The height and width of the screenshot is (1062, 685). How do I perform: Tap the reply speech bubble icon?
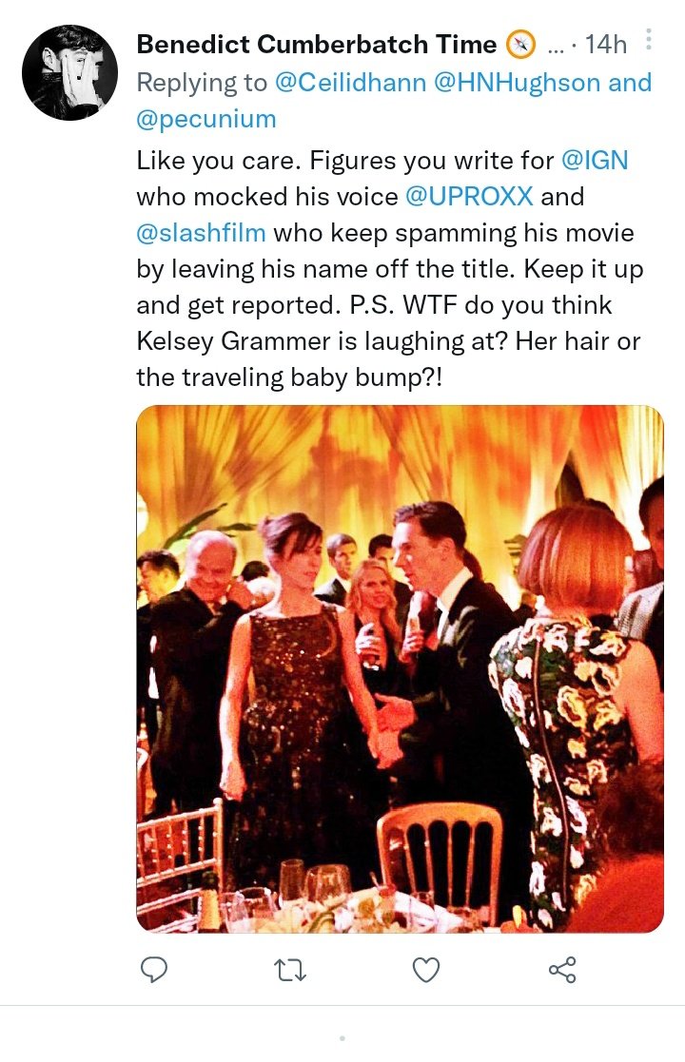(x=153, y=969)
